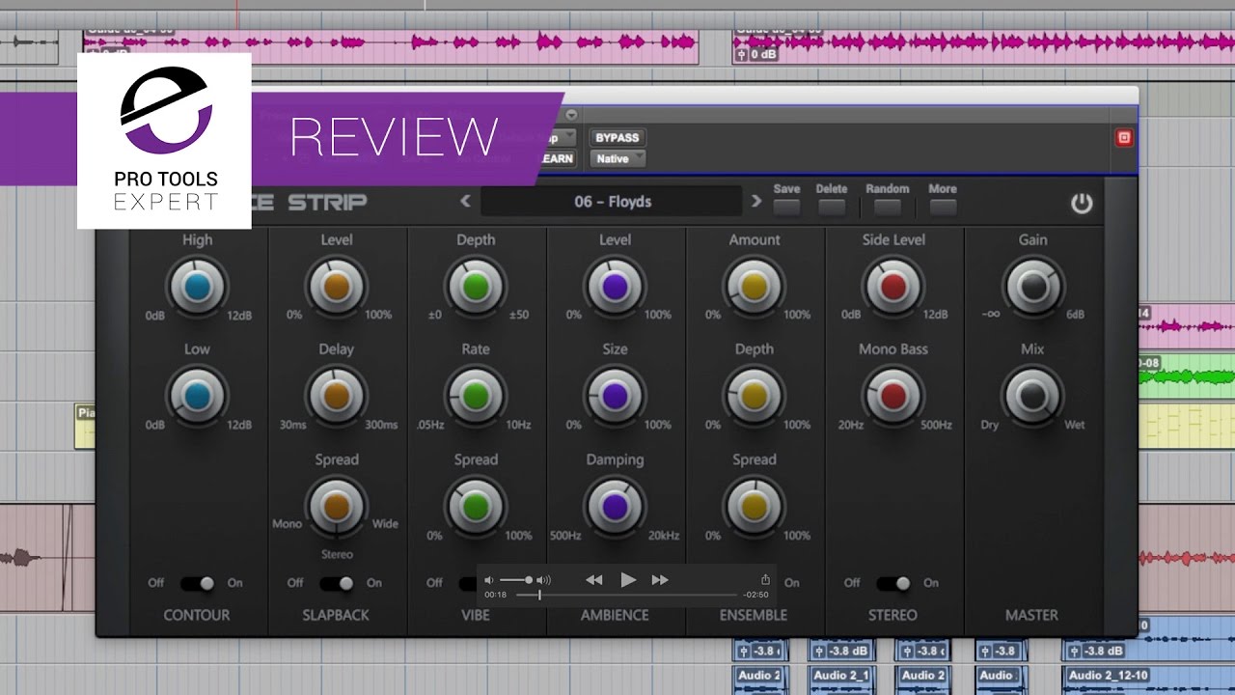The image size is (1235, 695).
Task: Click the Stereo Side Level knob
Action: (x=892, y=287)
